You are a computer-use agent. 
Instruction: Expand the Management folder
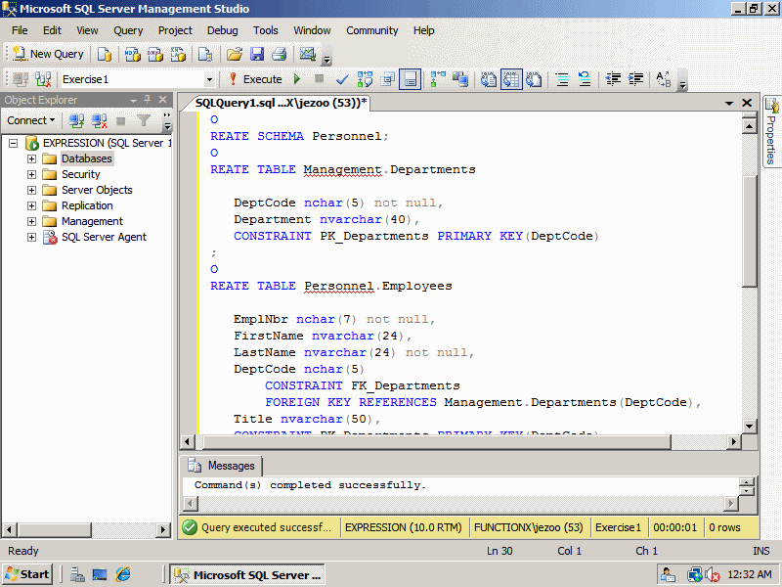coord(31,221)
